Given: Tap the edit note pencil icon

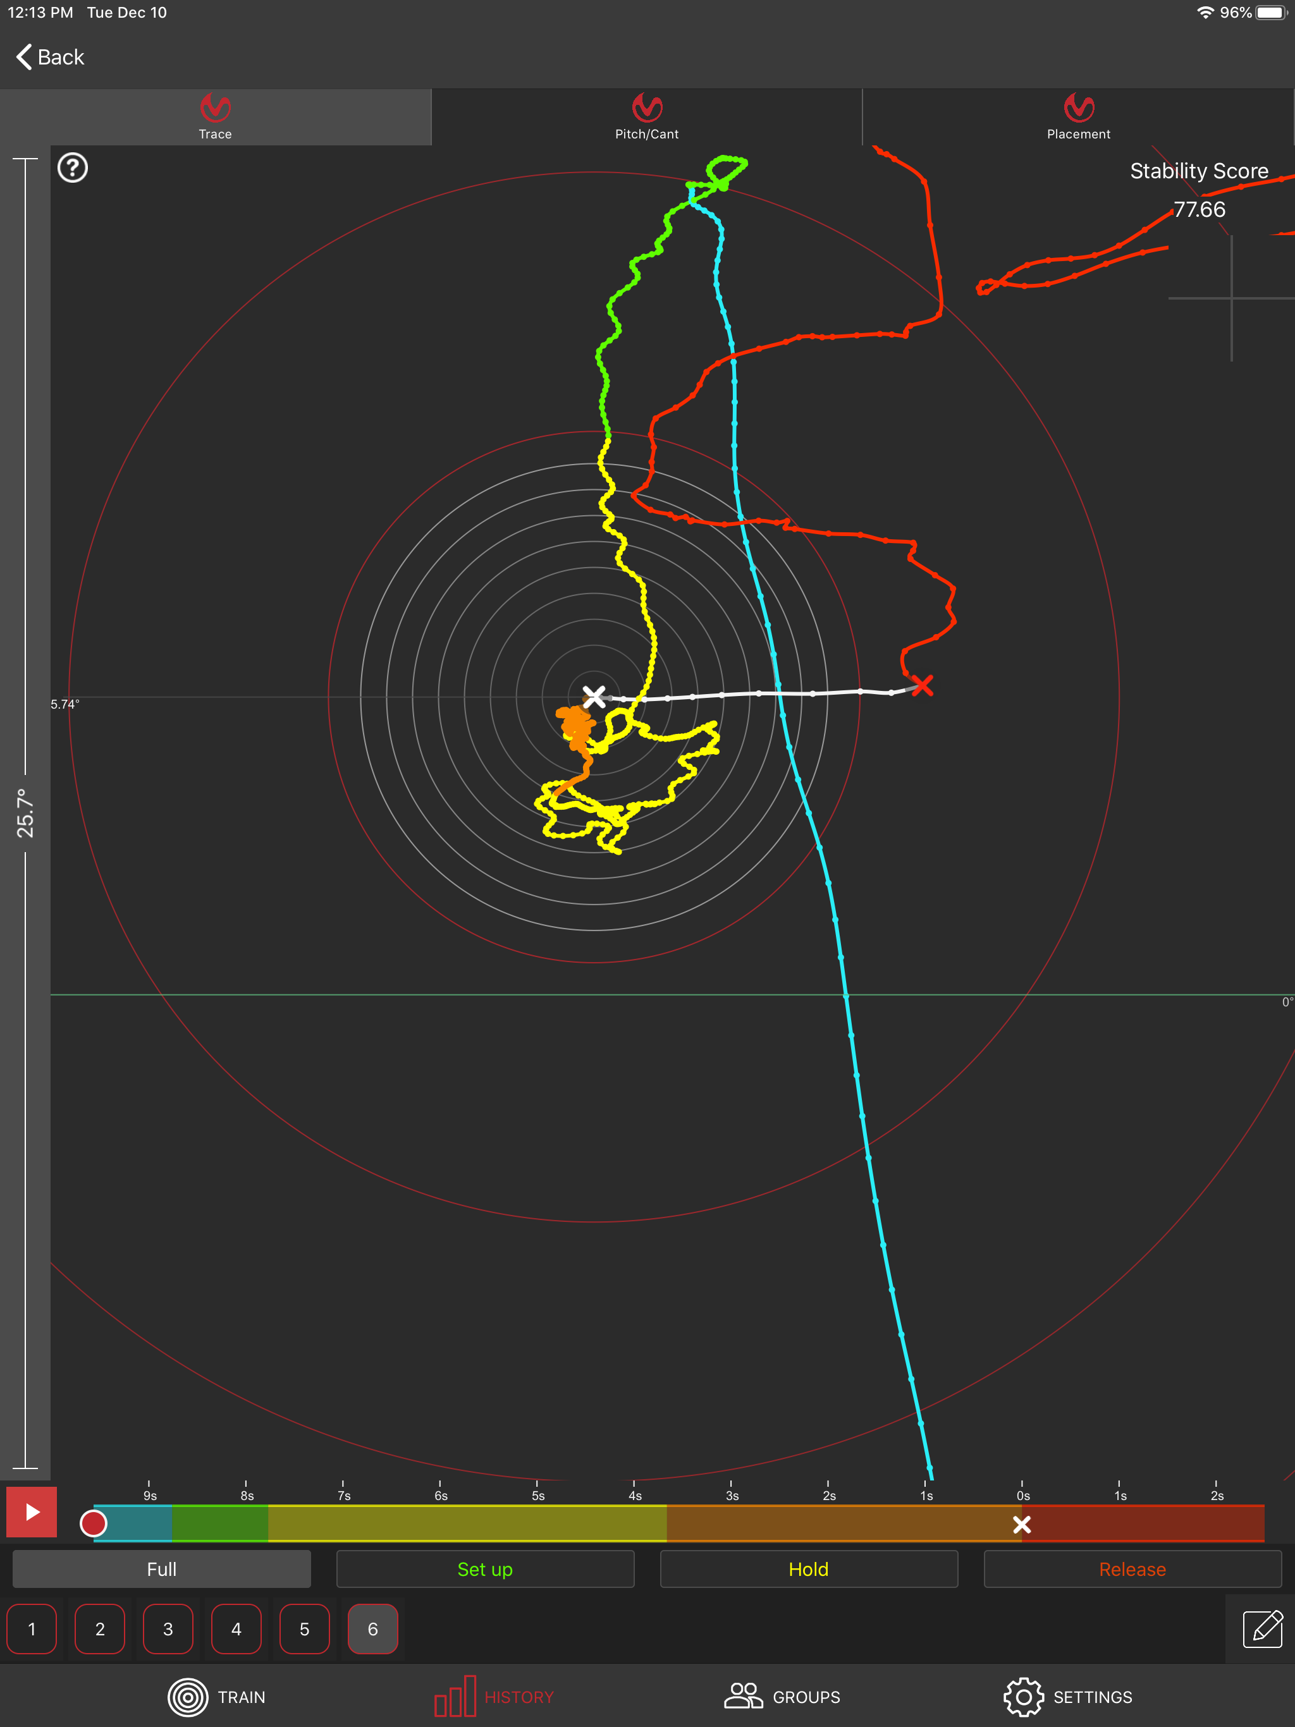Looking at the screenshot, I should tap(1262, 1628).
